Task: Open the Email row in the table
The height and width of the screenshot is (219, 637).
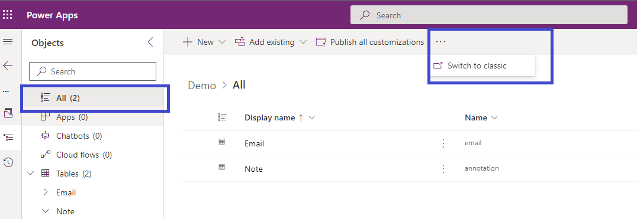Action: [255, 143]
